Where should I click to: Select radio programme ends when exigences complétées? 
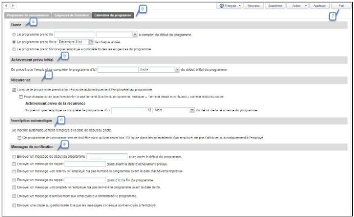(14, 49)
